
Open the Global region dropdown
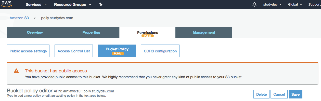[295, 5]
